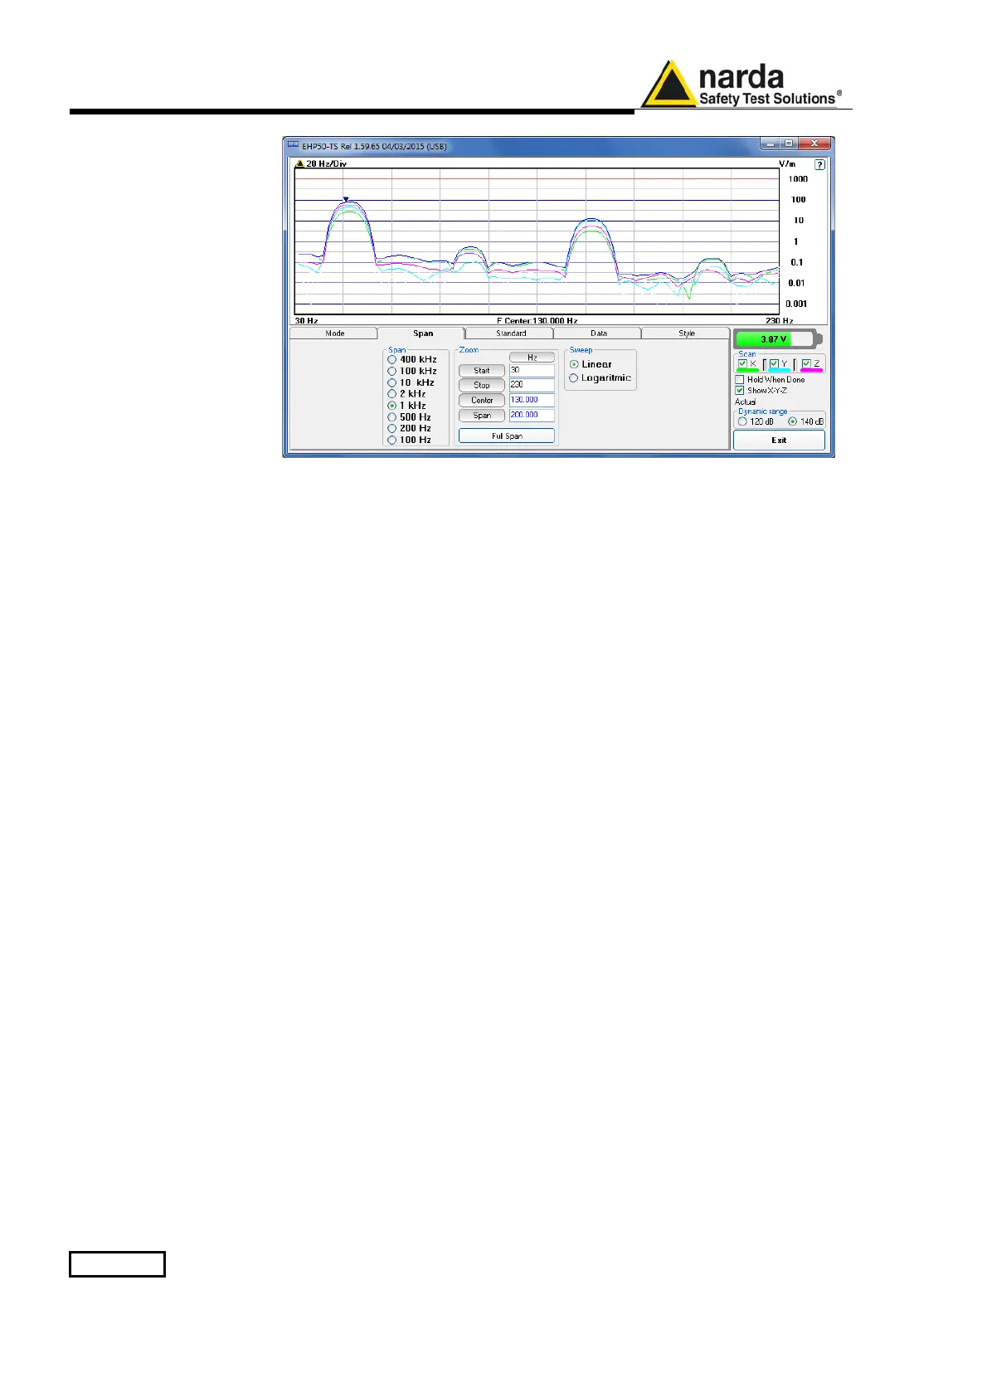Click the Span field showing 200.000

(532, 415)
